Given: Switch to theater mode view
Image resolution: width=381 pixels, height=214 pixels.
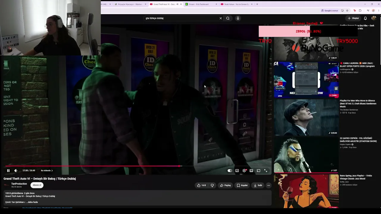Looking at the screenshot, I should (252, 171).
